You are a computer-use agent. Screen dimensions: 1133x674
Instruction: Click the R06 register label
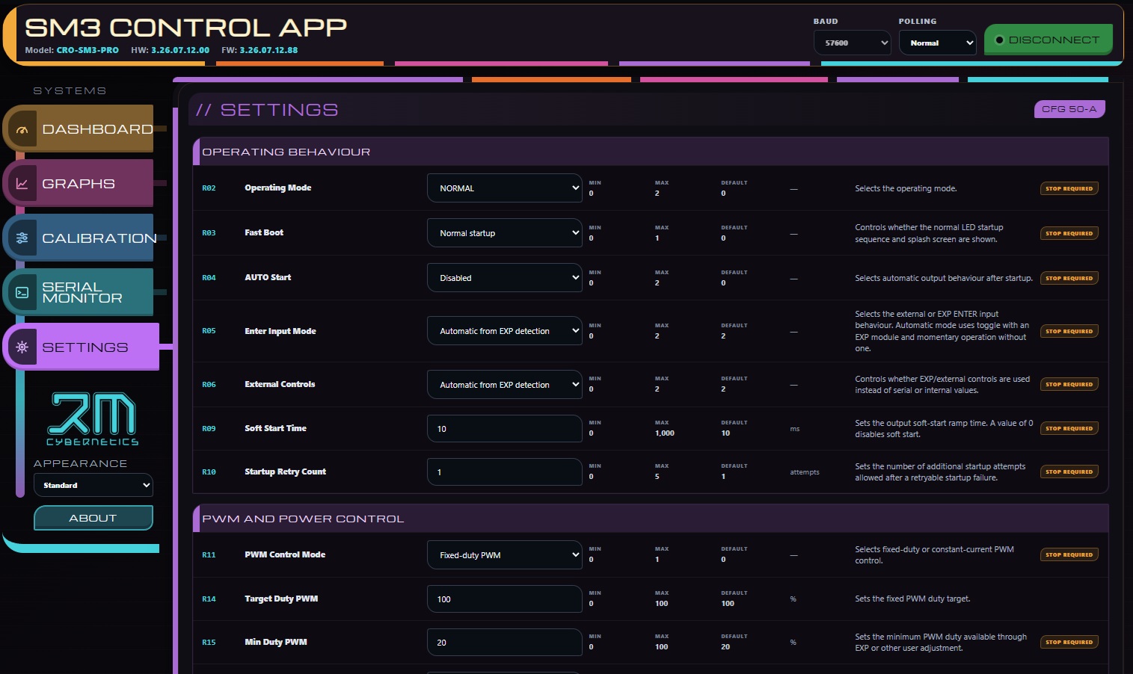(209, 385)
